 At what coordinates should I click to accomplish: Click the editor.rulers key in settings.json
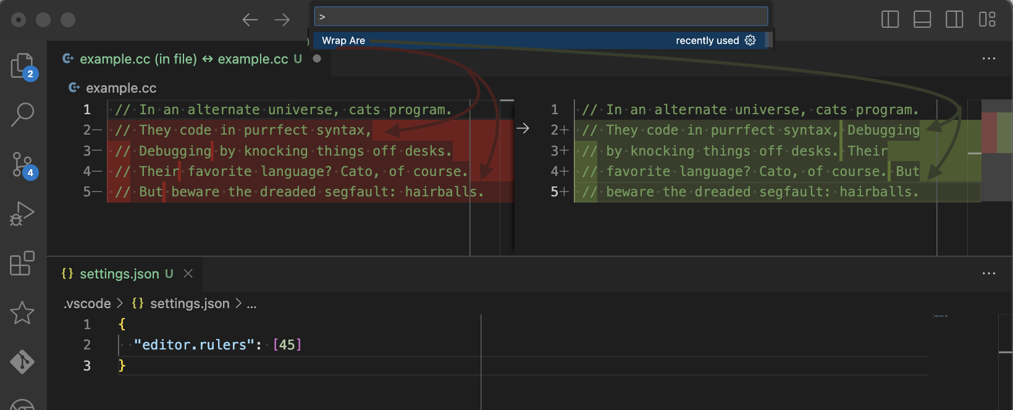193,345
